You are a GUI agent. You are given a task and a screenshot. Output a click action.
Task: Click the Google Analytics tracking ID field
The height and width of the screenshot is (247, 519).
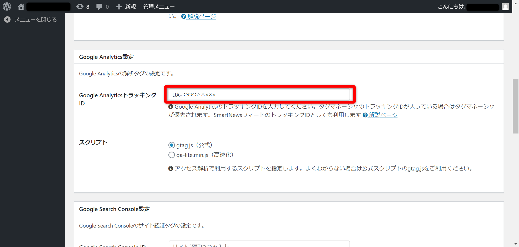pos(259,95)
